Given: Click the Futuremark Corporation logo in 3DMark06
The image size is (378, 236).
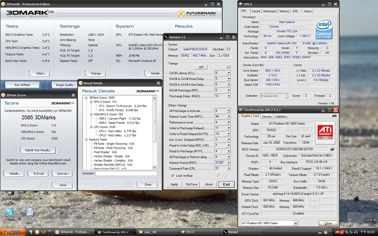Looking at the screenshot, I should 197,14.
